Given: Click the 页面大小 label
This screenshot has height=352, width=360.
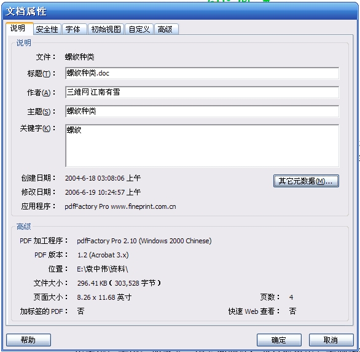Looking at the screenshot, I should point(50,297).
